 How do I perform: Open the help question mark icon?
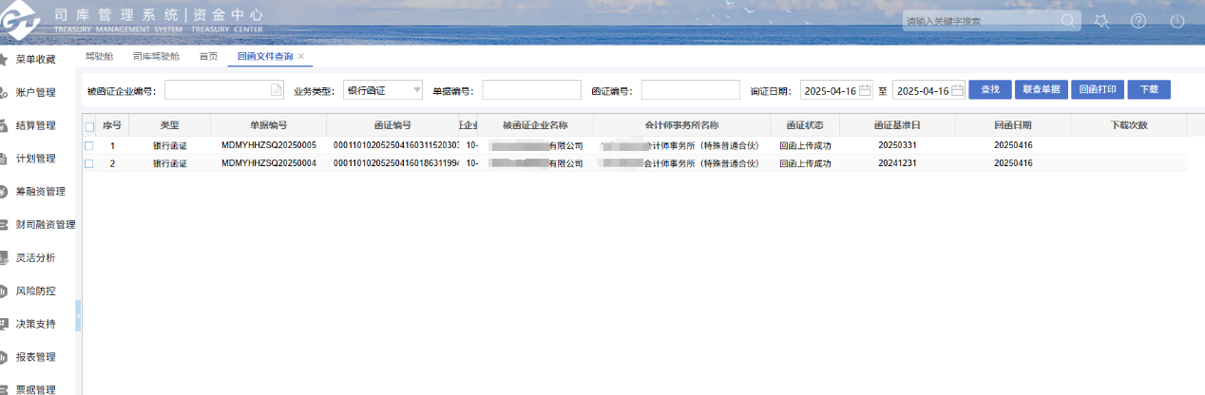point(1138,21)
